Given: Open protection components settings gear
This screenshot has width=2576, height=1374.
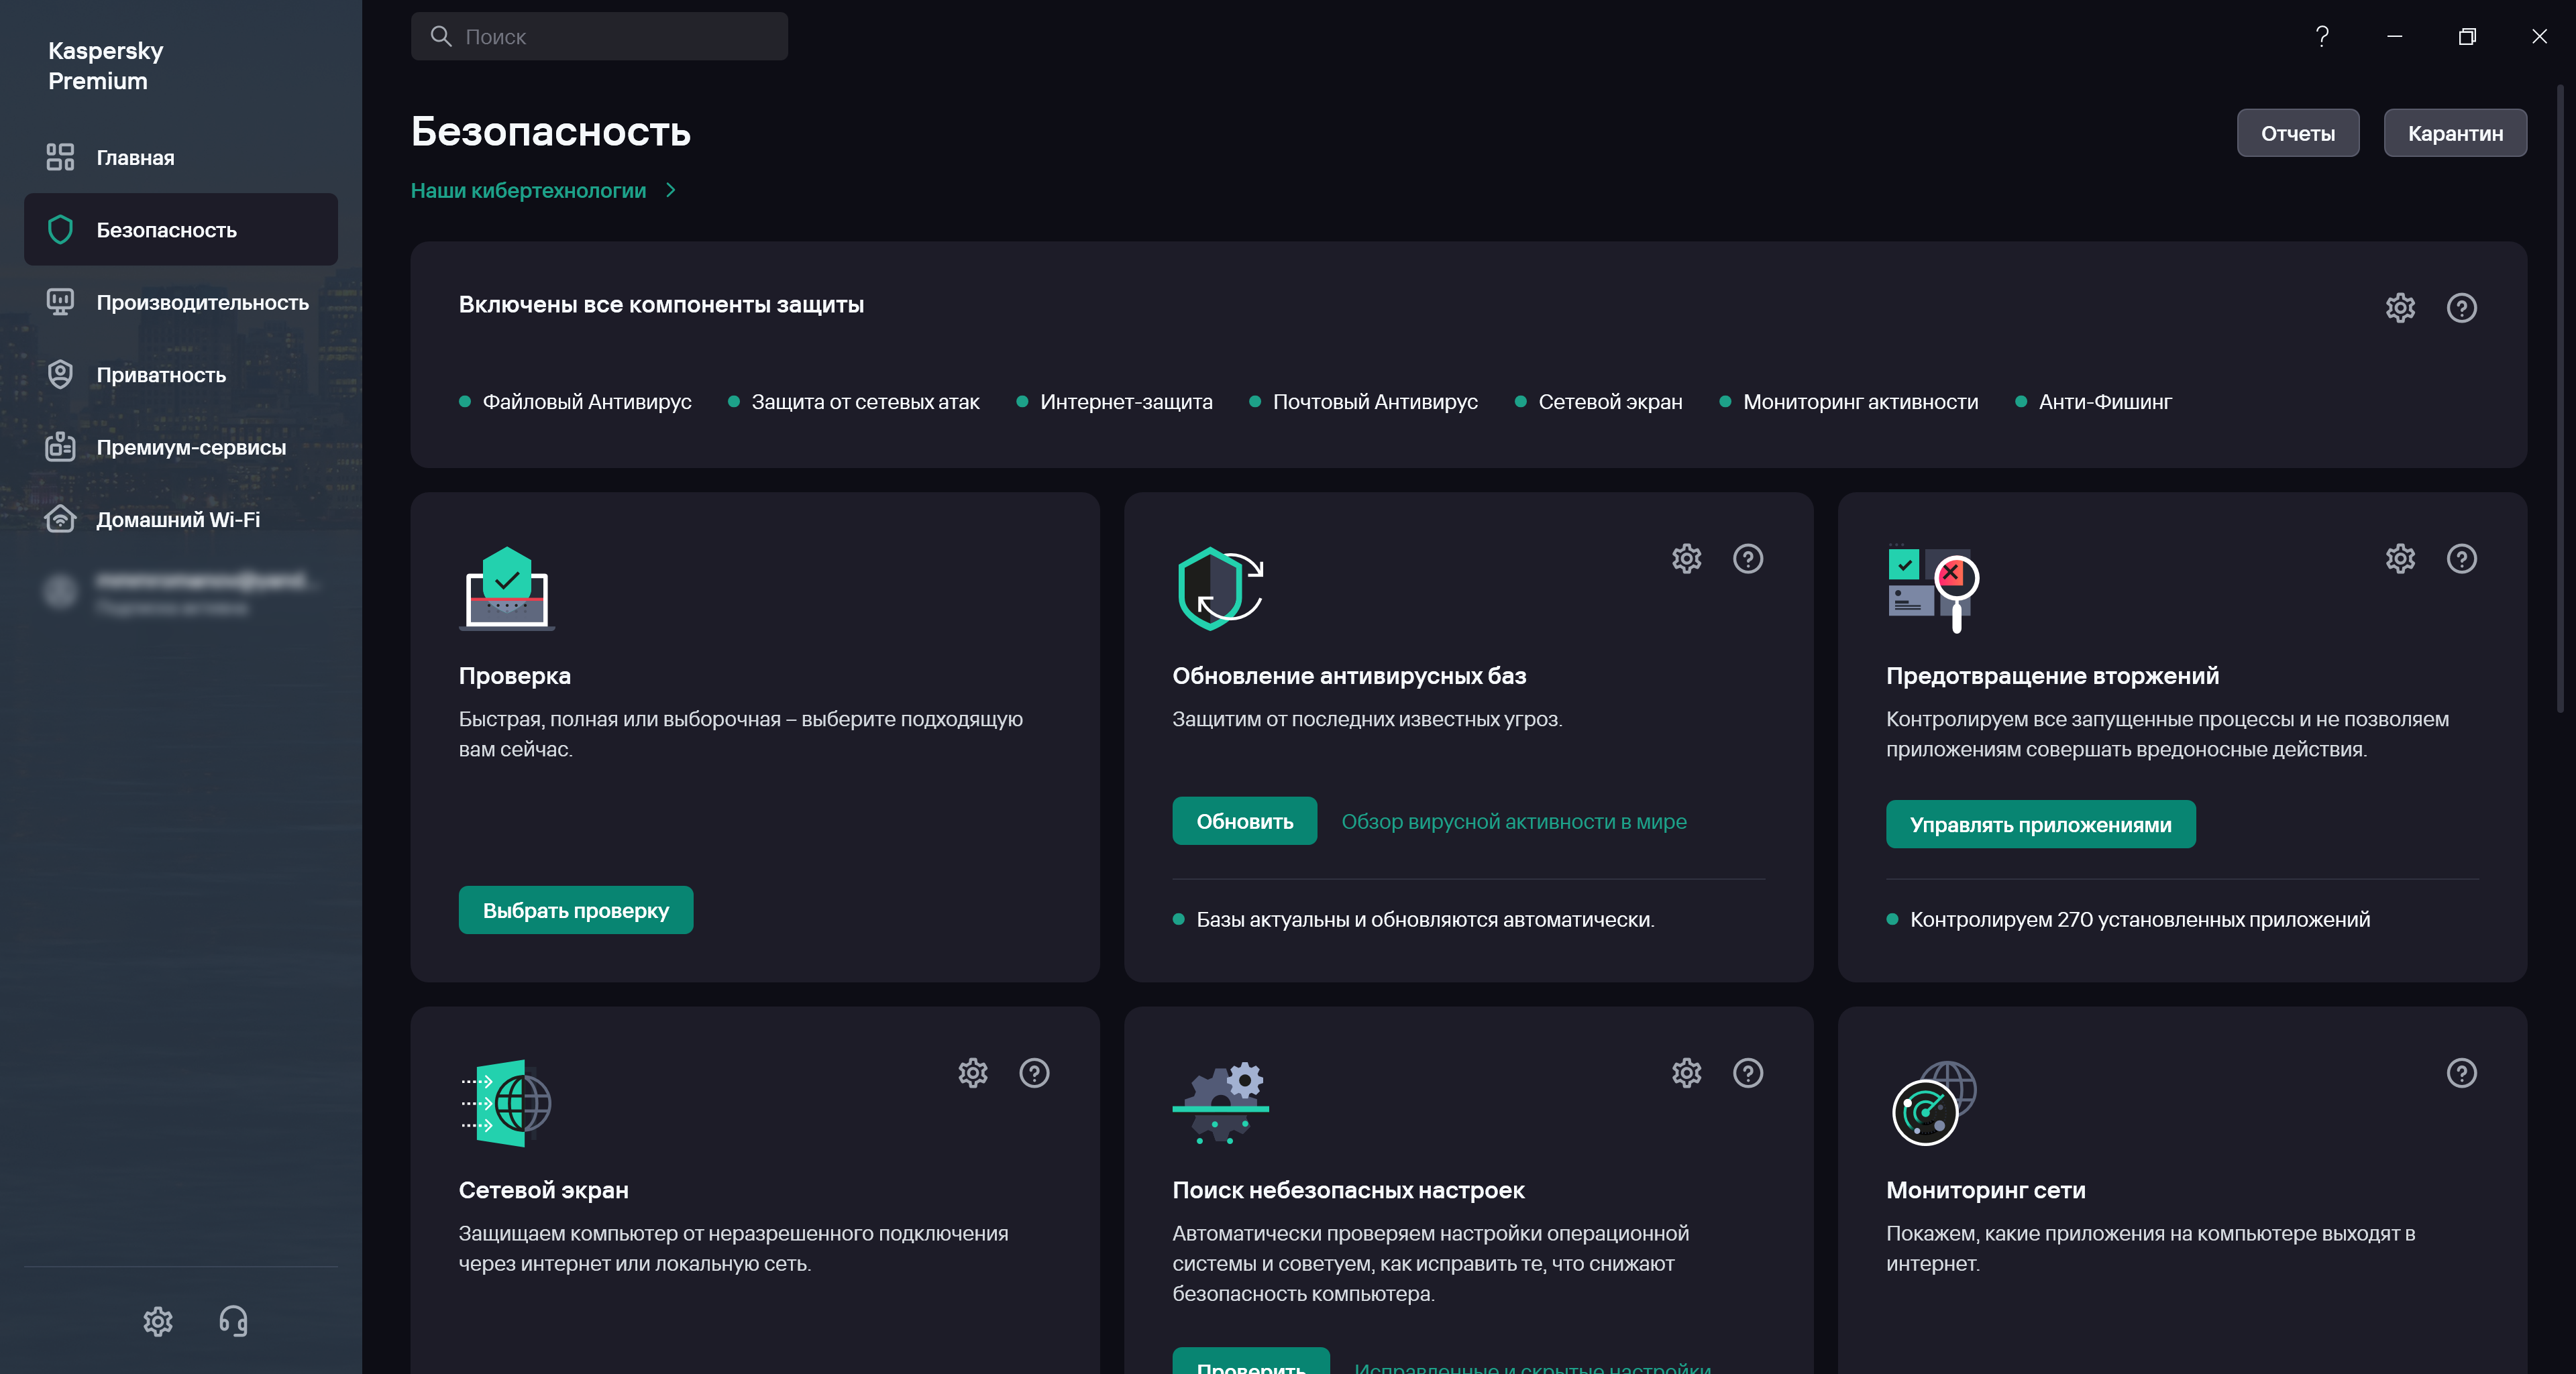Looking at the screenshot, I should coord(2400,308).
